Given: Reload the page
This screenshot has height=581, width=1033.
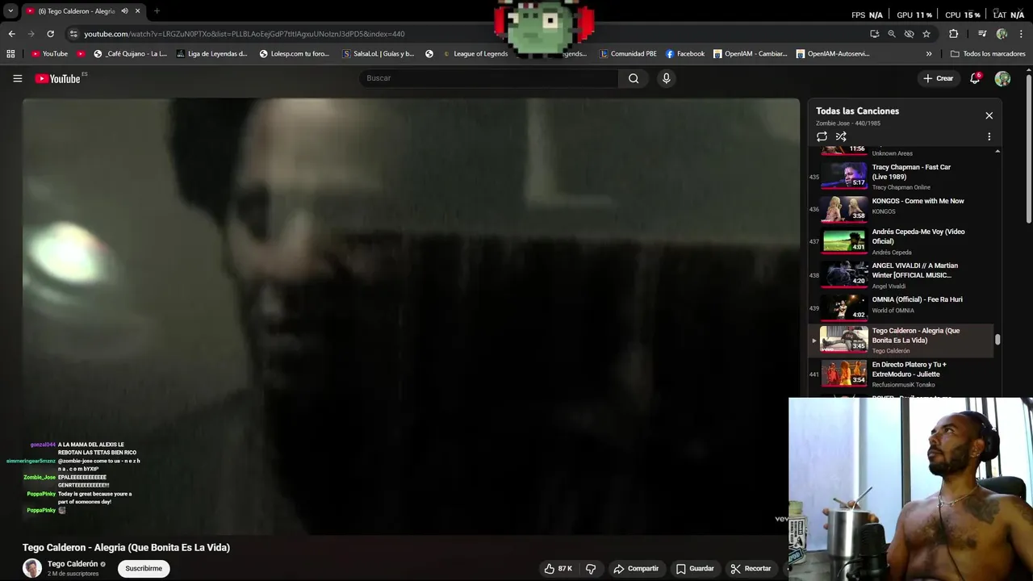Looking at the screenshot, I should tap(50, 34).
